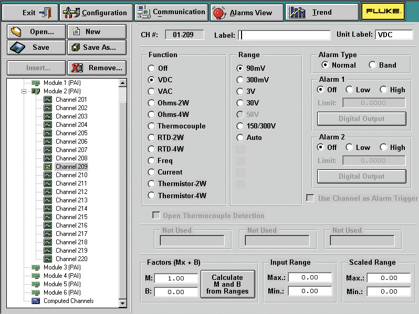Click the B factor field

(176, 292)
